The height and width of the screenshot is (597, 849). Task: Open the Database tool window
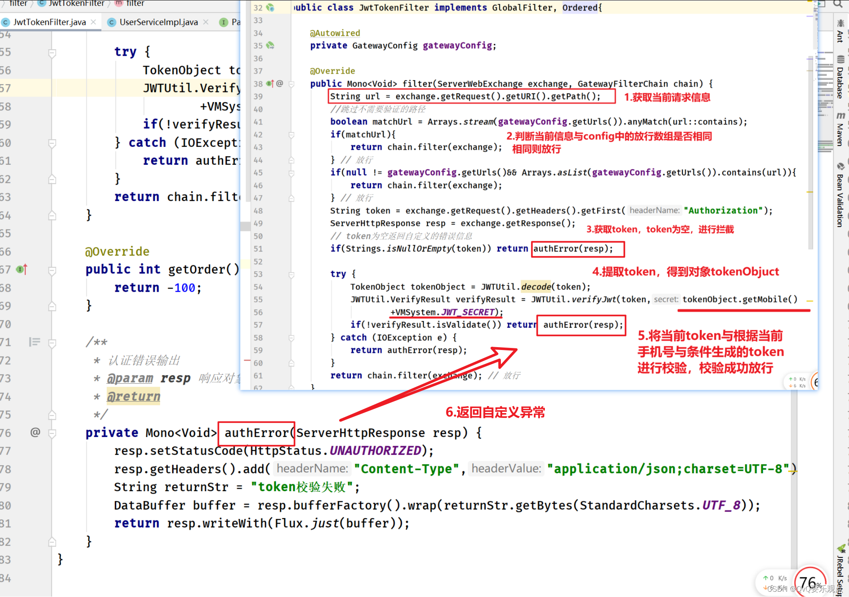click(x=840, y=77)
